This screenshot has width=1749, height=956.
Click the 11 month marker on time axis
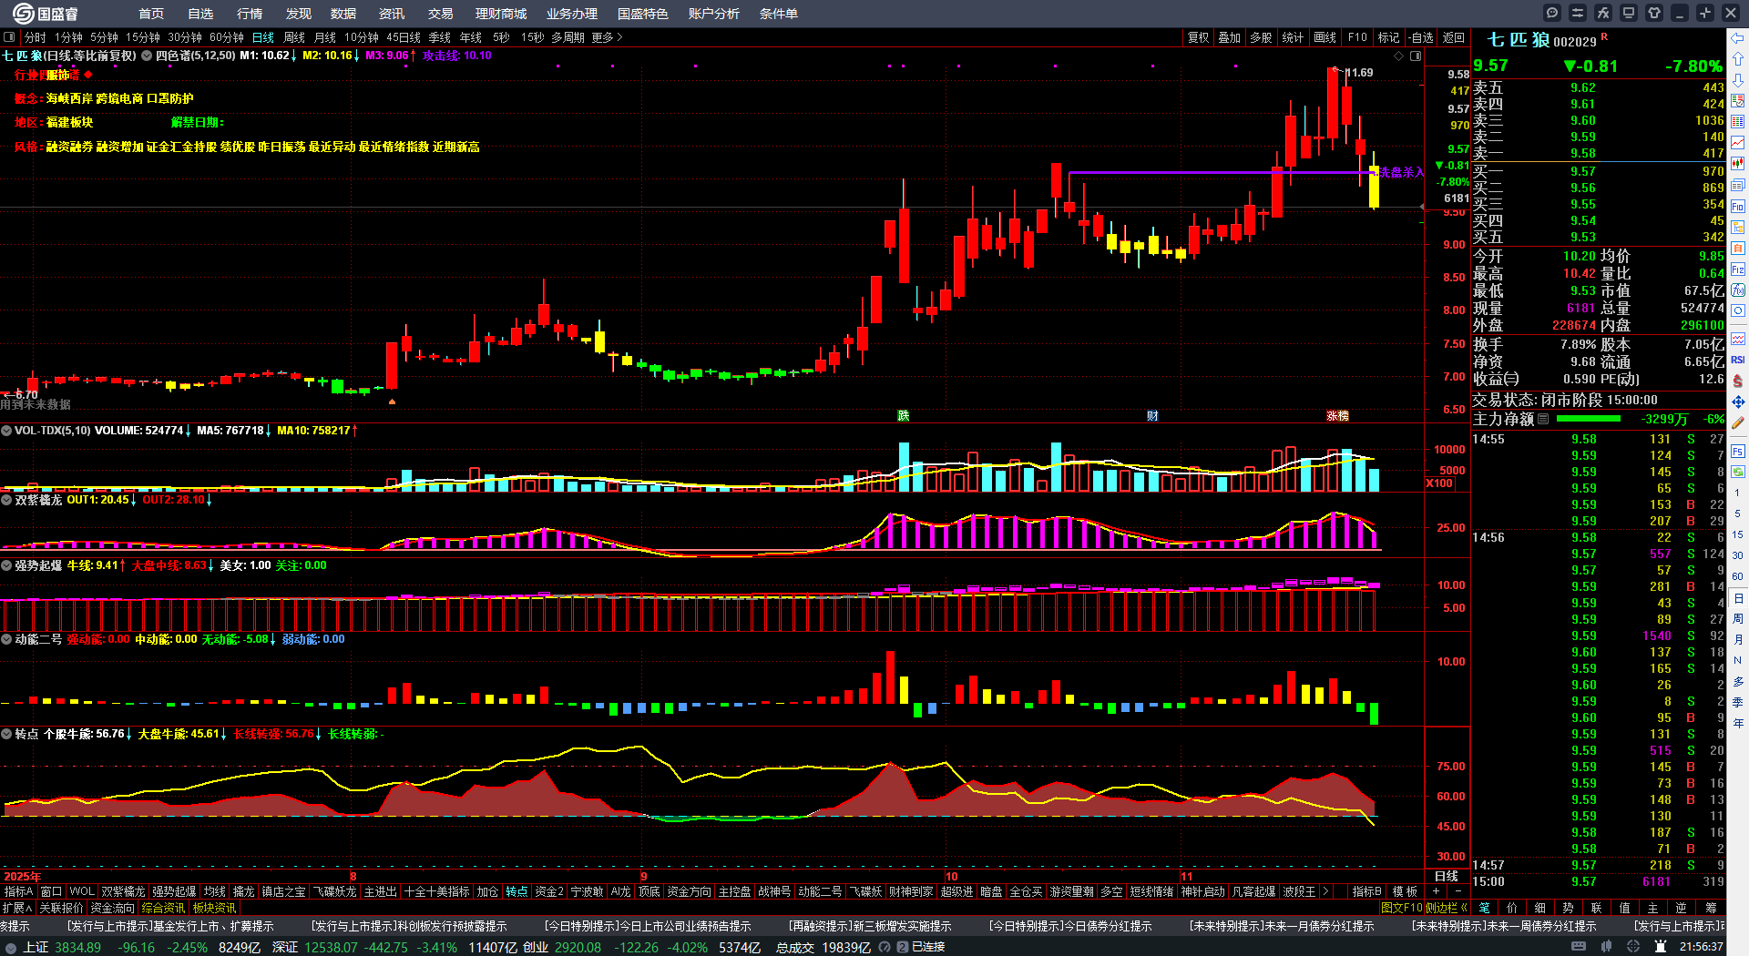pos(1187,877)
